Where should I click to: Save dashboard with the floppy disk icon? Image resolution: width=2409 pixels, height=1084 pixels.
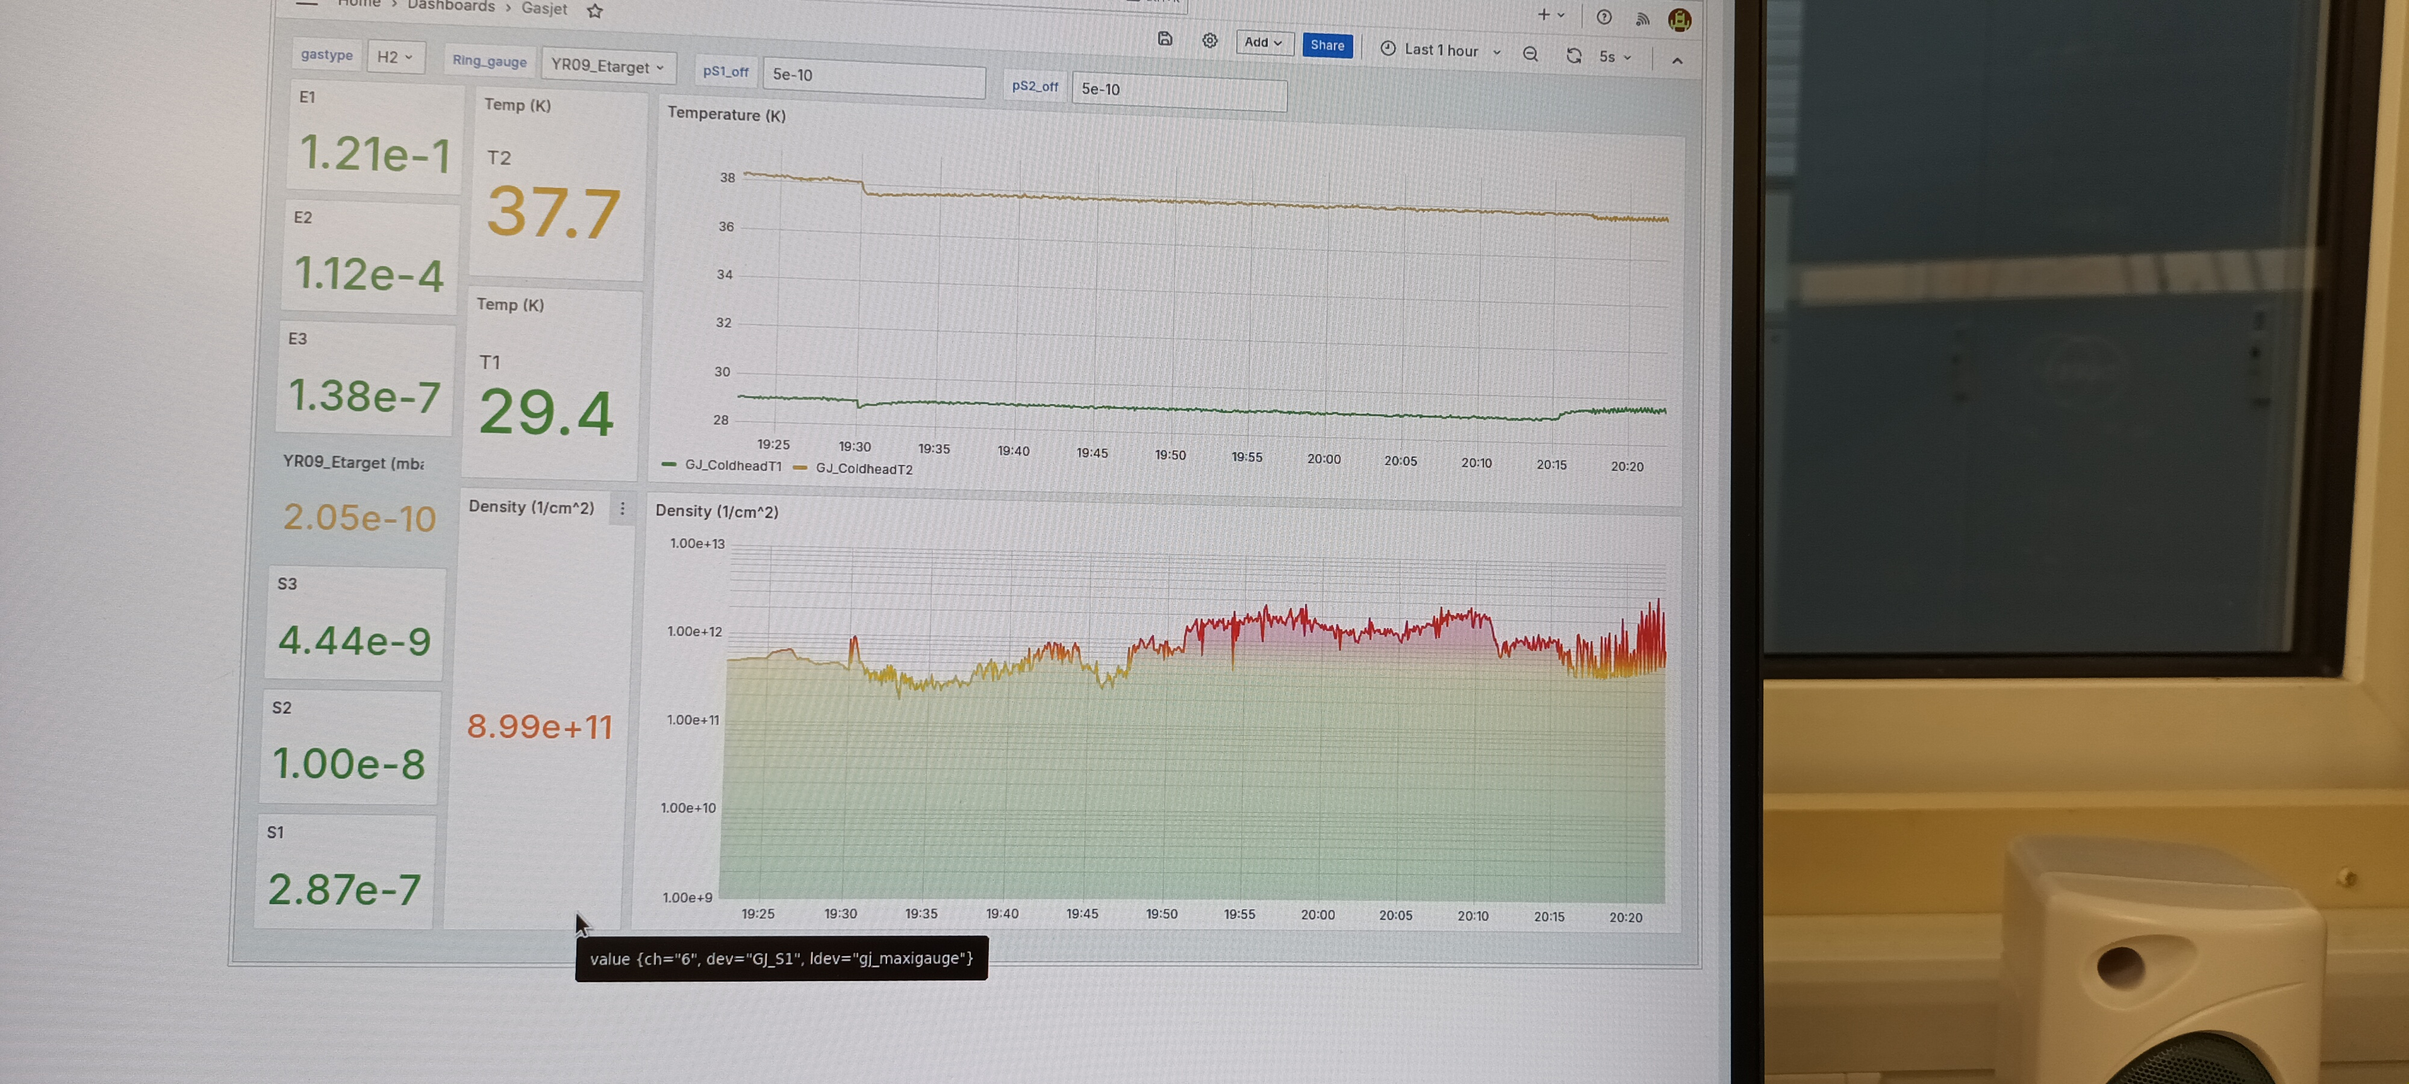(x=1164, y=39)
